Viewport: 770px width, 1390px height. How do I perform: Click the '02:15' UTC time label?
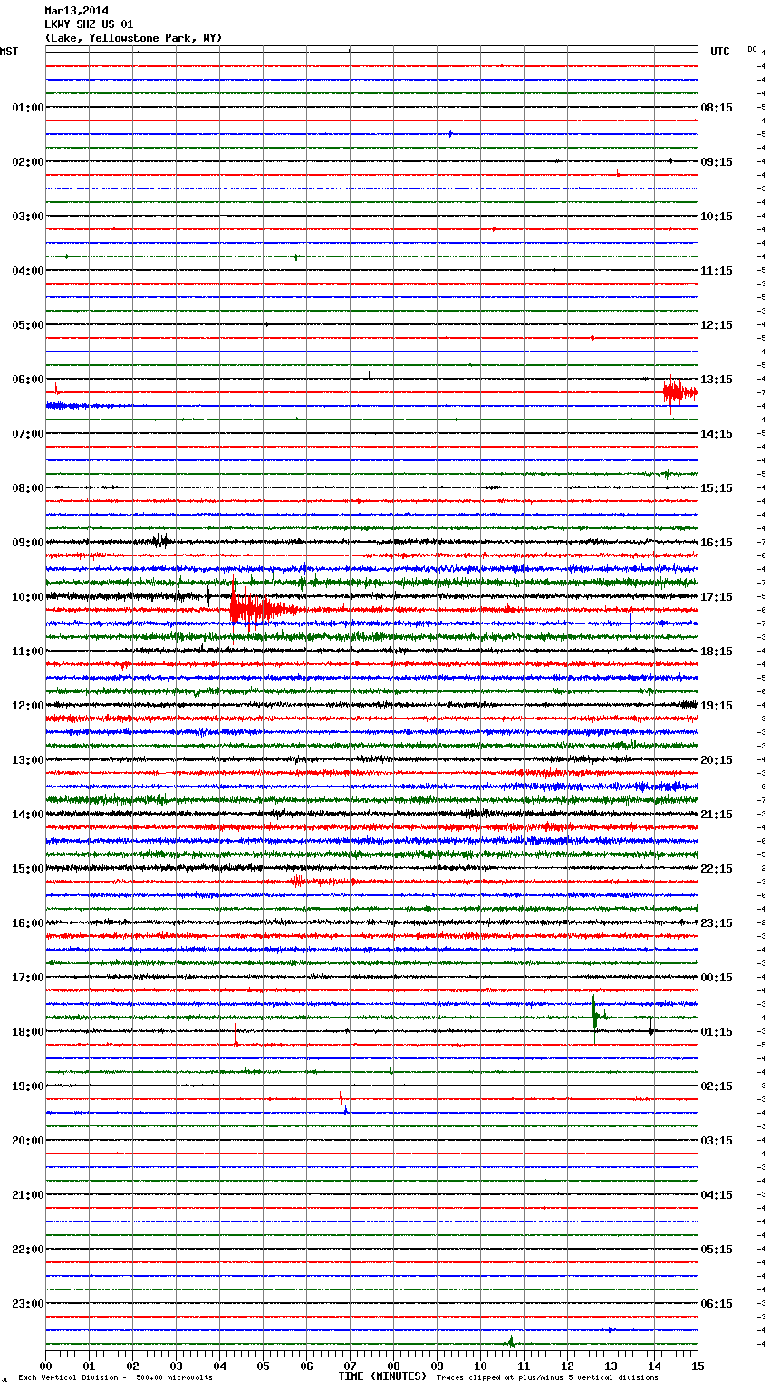[x=717, y=1086]
